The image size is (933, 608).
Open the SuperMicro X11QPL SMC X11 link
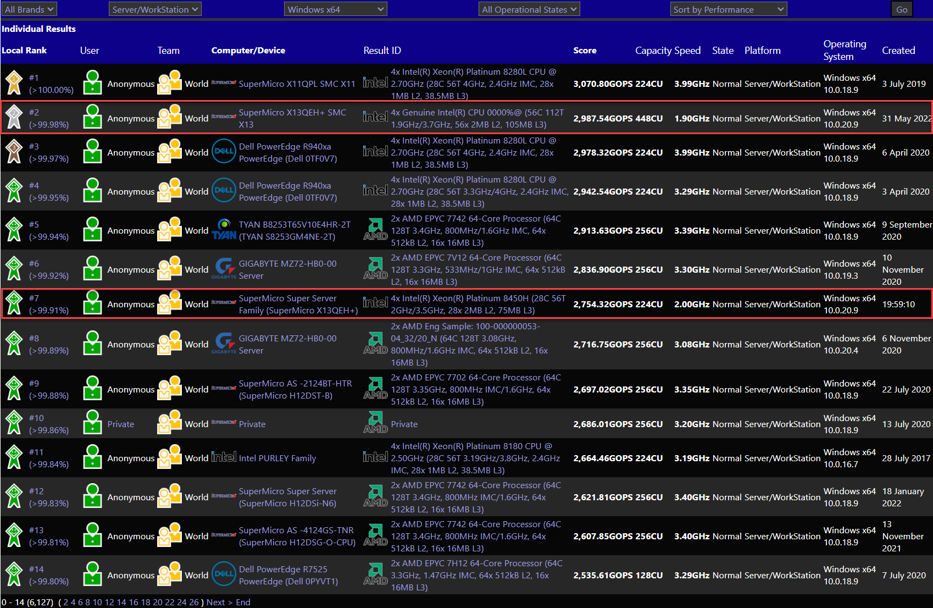297,84
